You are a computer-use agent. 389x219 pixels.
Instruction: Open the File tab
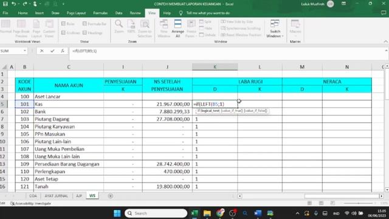(x=5, y=13)
